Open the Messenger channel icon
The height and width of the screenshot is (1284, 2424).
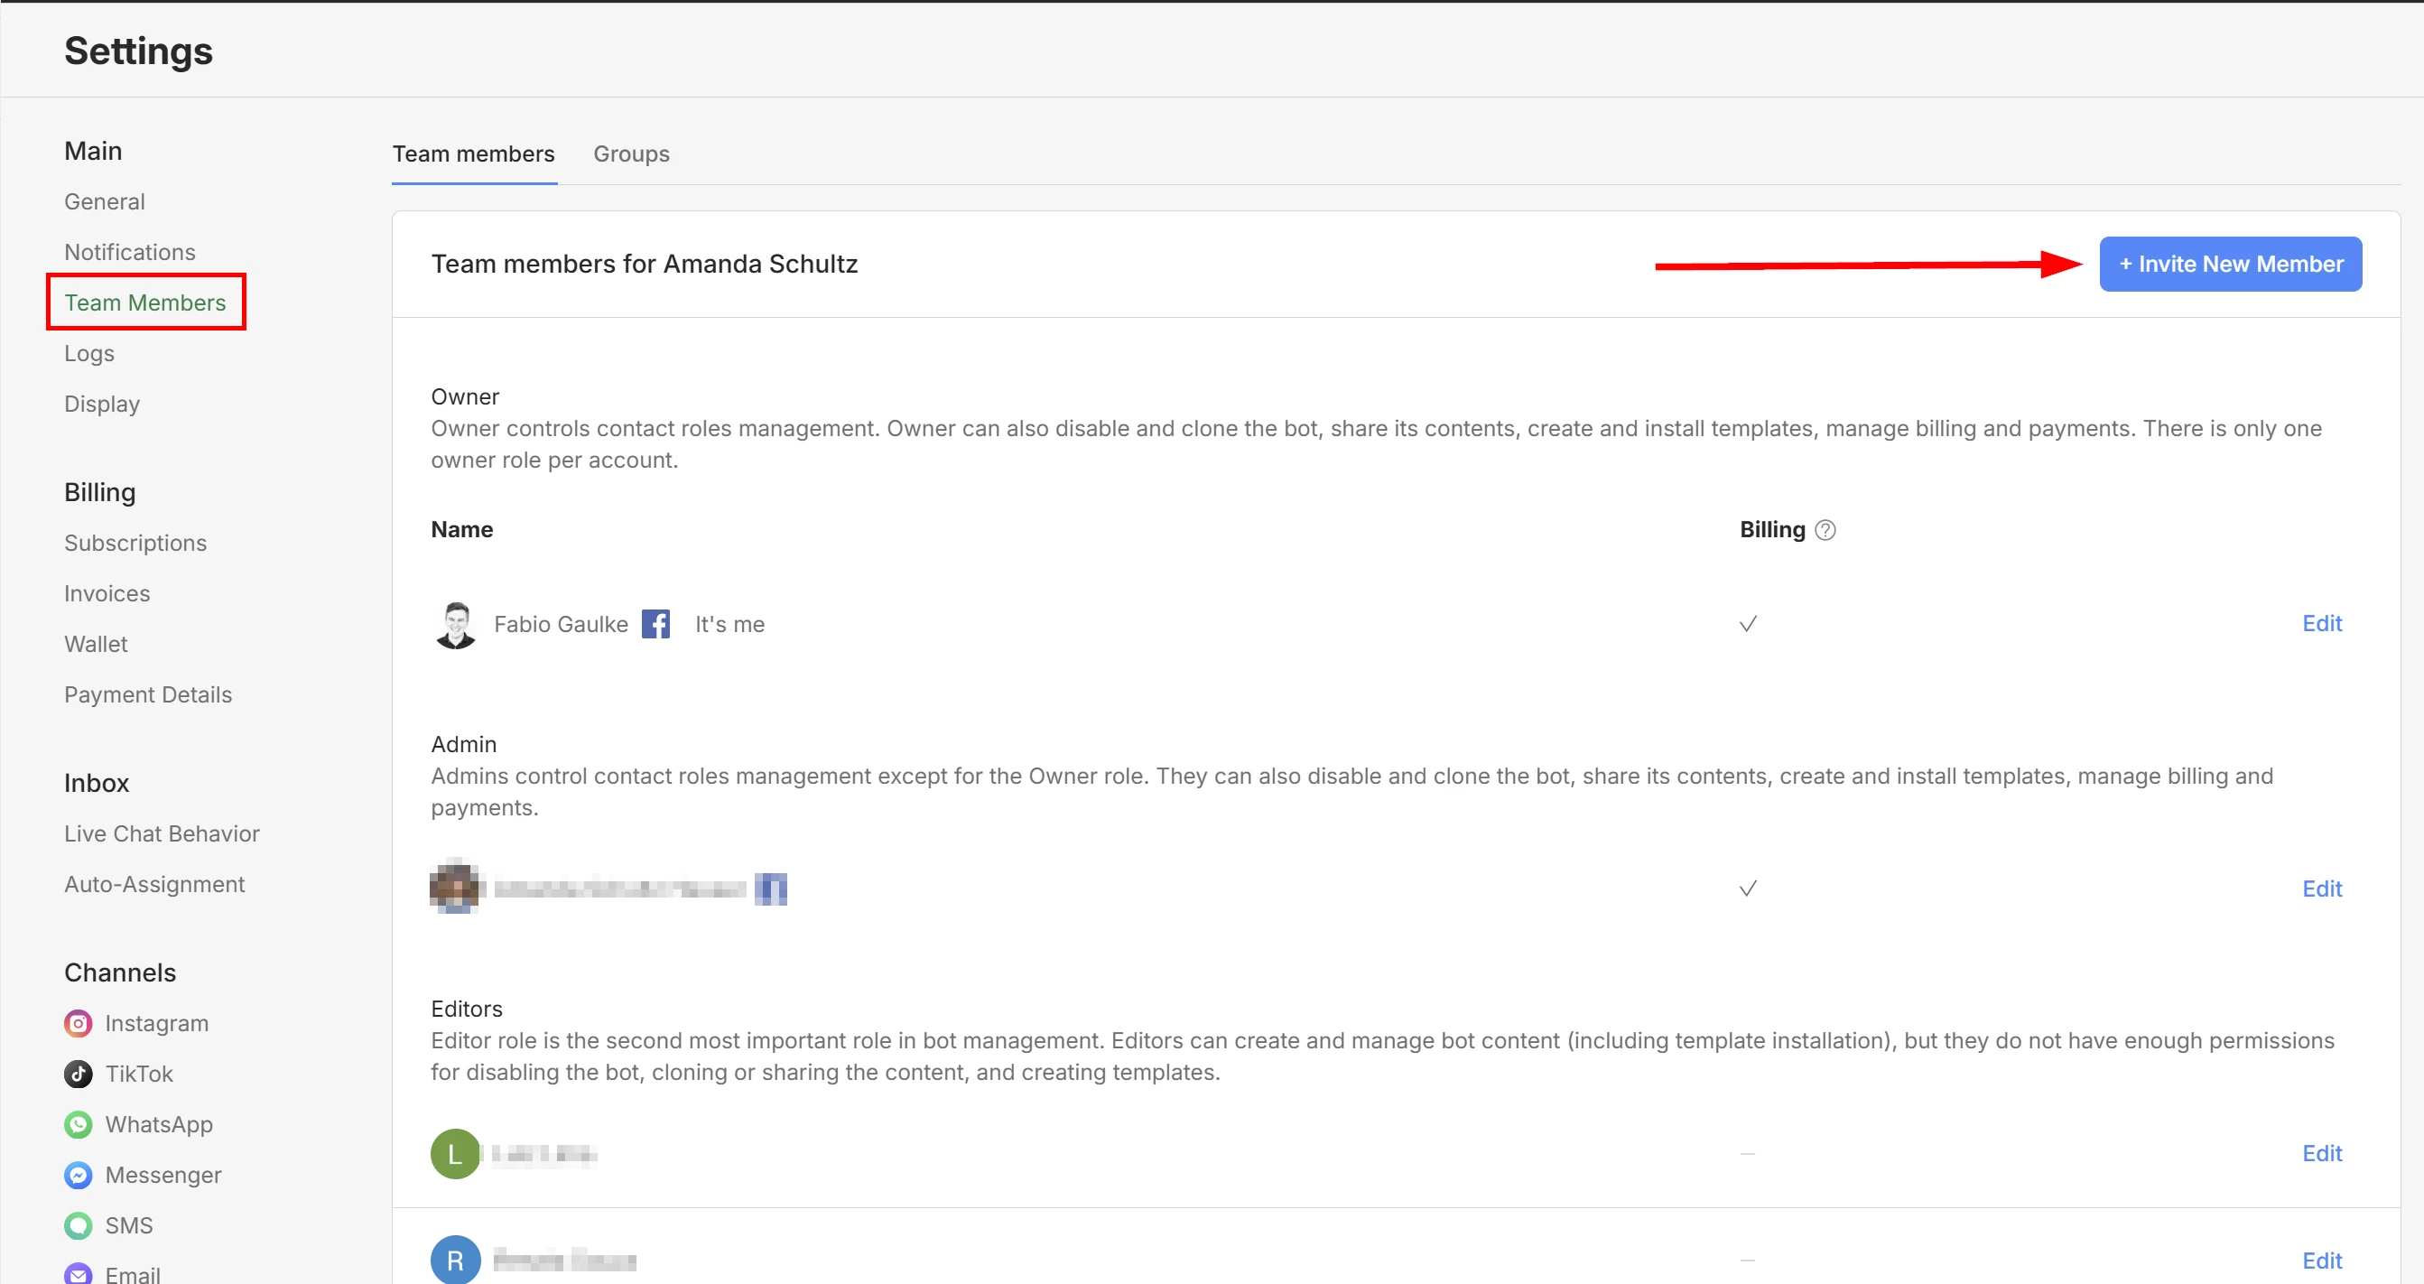click(x=79, y=1175)
